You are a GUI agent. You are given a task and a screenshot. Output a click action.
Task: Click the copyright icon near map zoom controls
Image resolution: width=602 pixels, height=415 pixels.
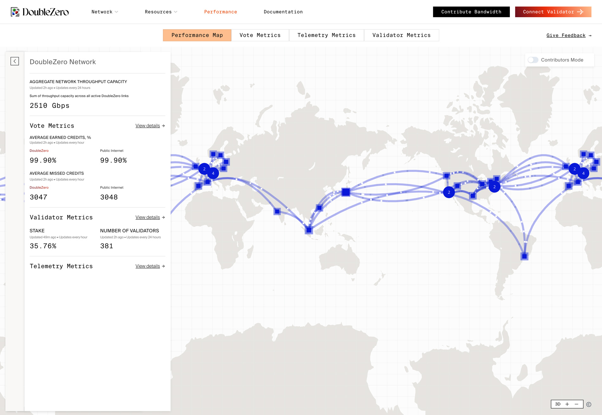[x=589, y=404]
